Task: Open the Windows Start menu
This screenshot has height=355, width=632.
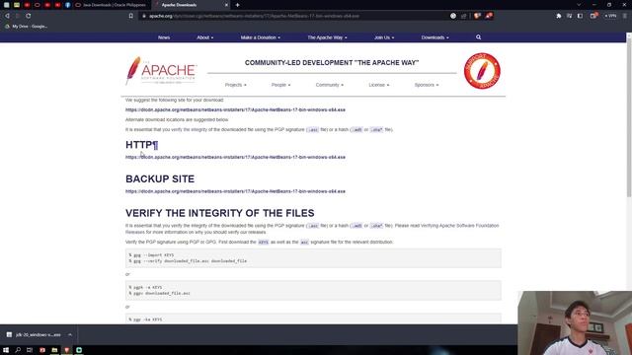Action: click(6, 350)
